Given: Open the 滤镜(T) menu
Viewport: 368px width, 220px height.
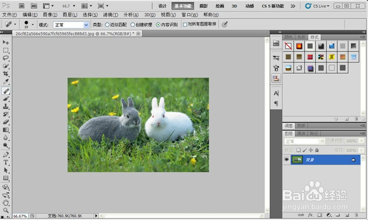Looking at the screenshot, I should (110, 15).
